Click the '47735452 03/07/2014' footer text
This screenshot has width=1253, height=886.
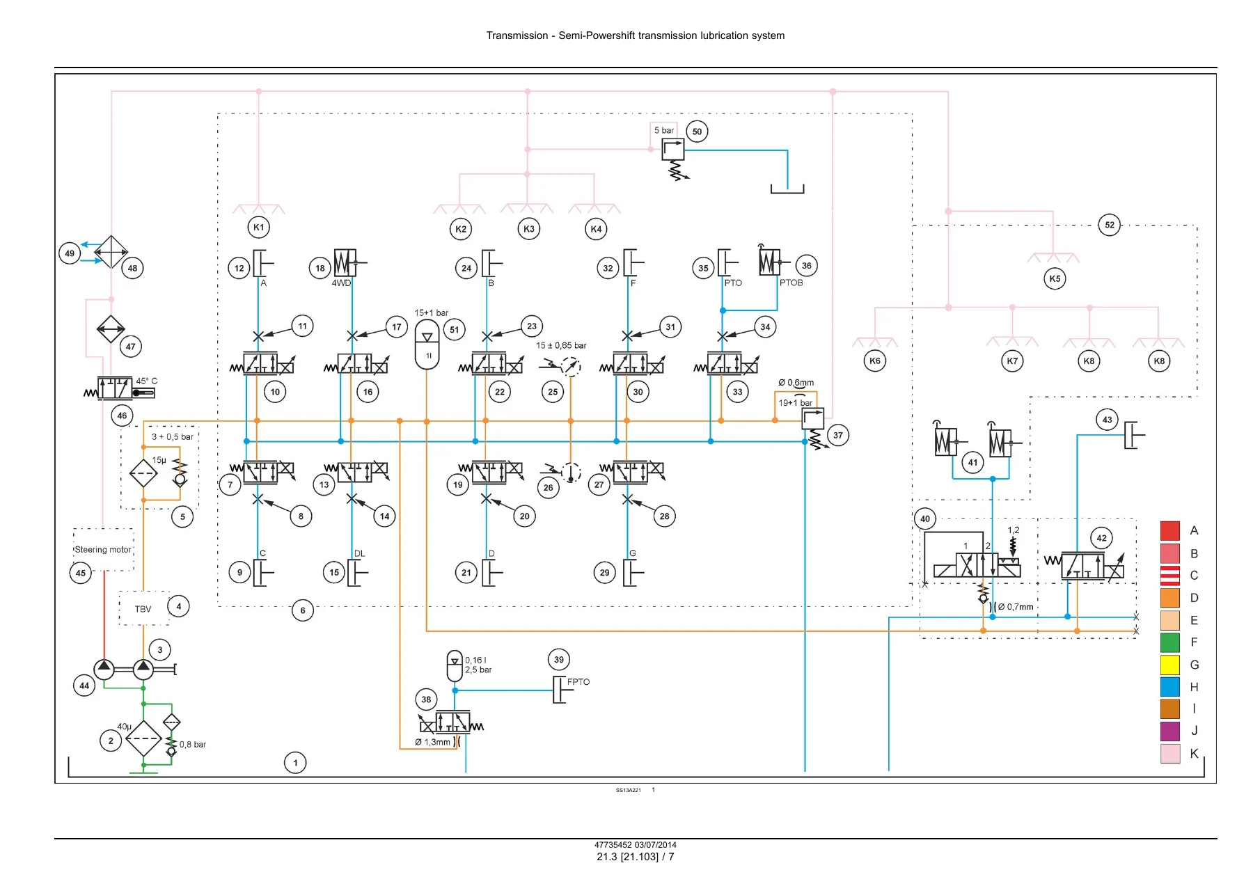(x=635, y=845)
